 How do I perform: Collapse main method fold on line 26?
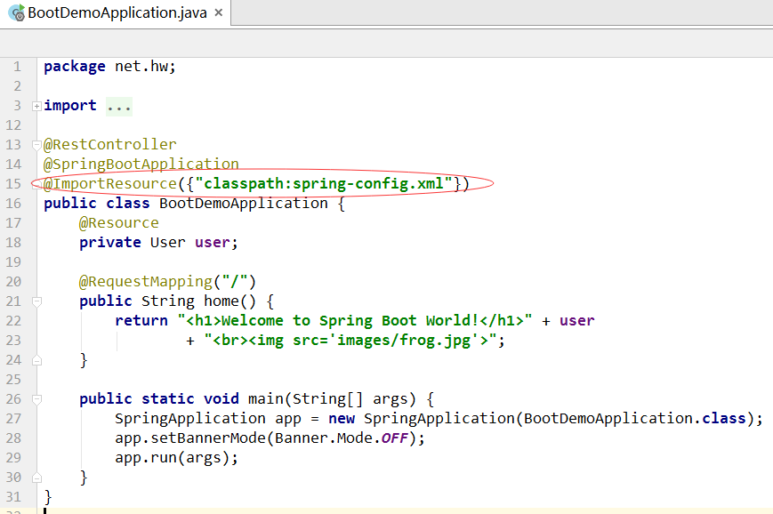(36, 398)
